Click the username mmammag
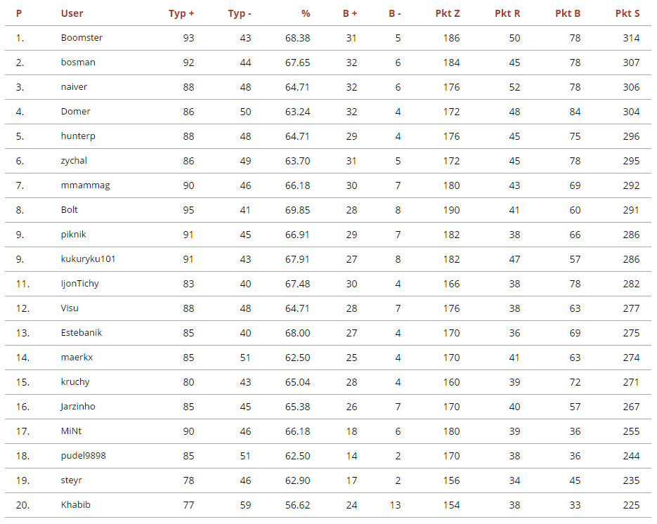The image size is (657, 524). click(x=85, y=185)
